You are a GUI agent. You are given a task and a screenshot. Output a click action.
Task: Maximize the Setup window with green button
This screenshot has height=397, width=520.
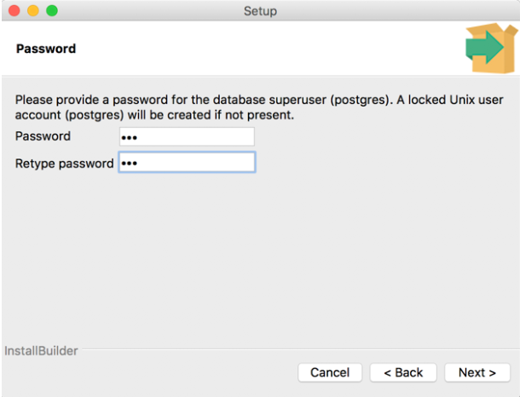51,11
